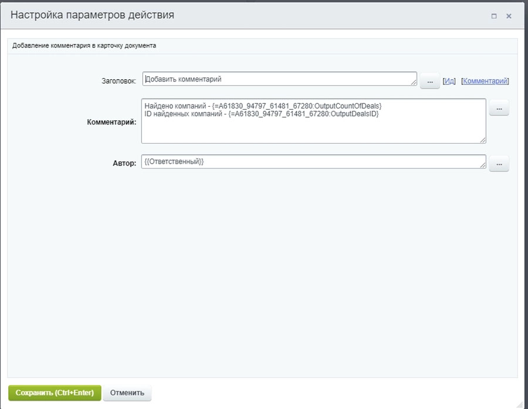Maximize the parameters dialog window
This screenshot has height=409, width=528.
(494, 17)
